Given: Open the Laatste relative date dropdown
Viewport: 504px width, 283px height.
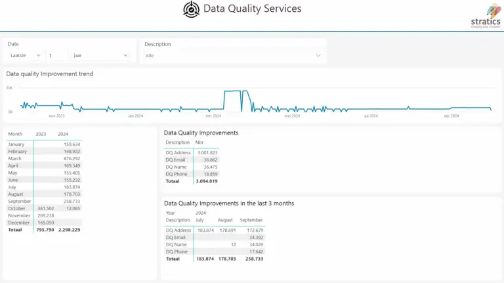Looking at the screenshot, I should (26, 56).
